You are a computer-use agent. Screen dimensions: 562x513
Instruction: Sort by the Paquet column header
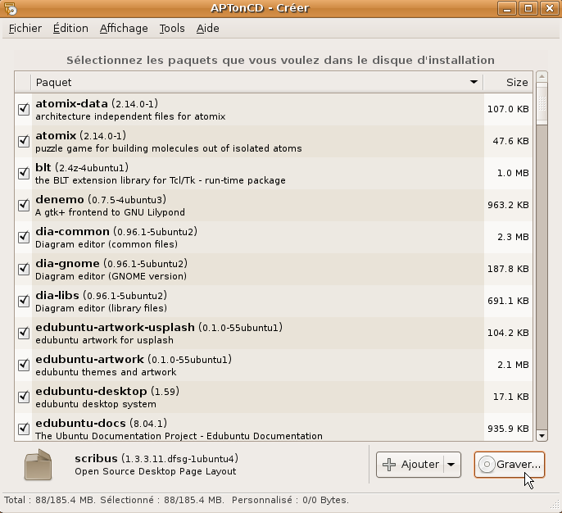pyautogui.click(x=257, y=83)
